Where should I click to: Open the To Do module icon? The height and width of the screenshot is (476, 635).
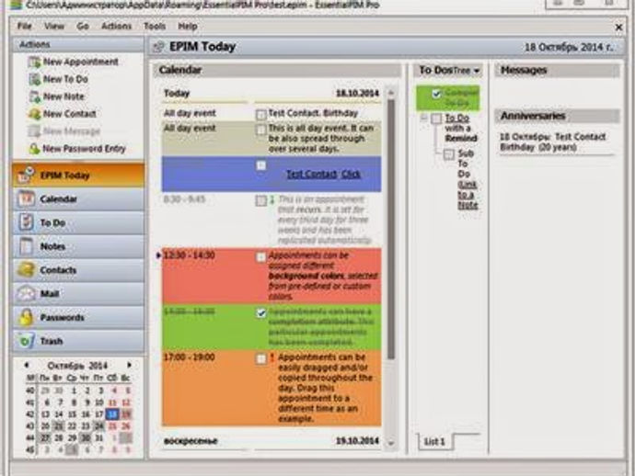(x=26, y=222)
